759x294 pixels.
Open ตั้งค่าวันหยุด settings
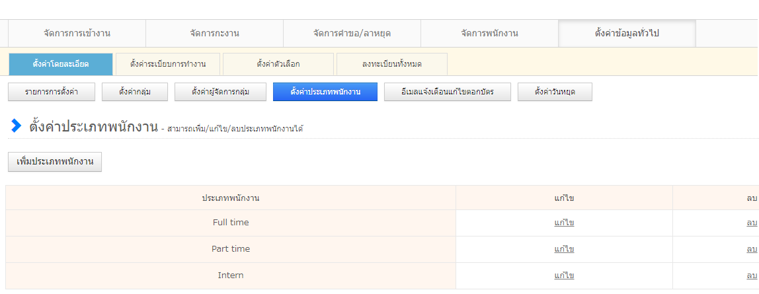point(555,92)
